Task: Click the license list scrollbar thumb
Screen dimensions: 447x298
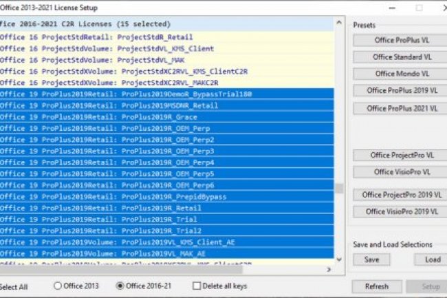Action: click(338, 188)
